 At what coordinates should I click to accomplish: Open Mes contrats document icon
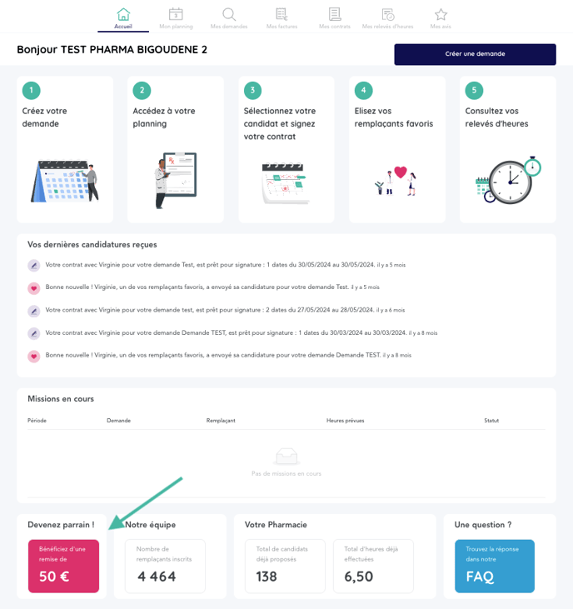[334, 15]
